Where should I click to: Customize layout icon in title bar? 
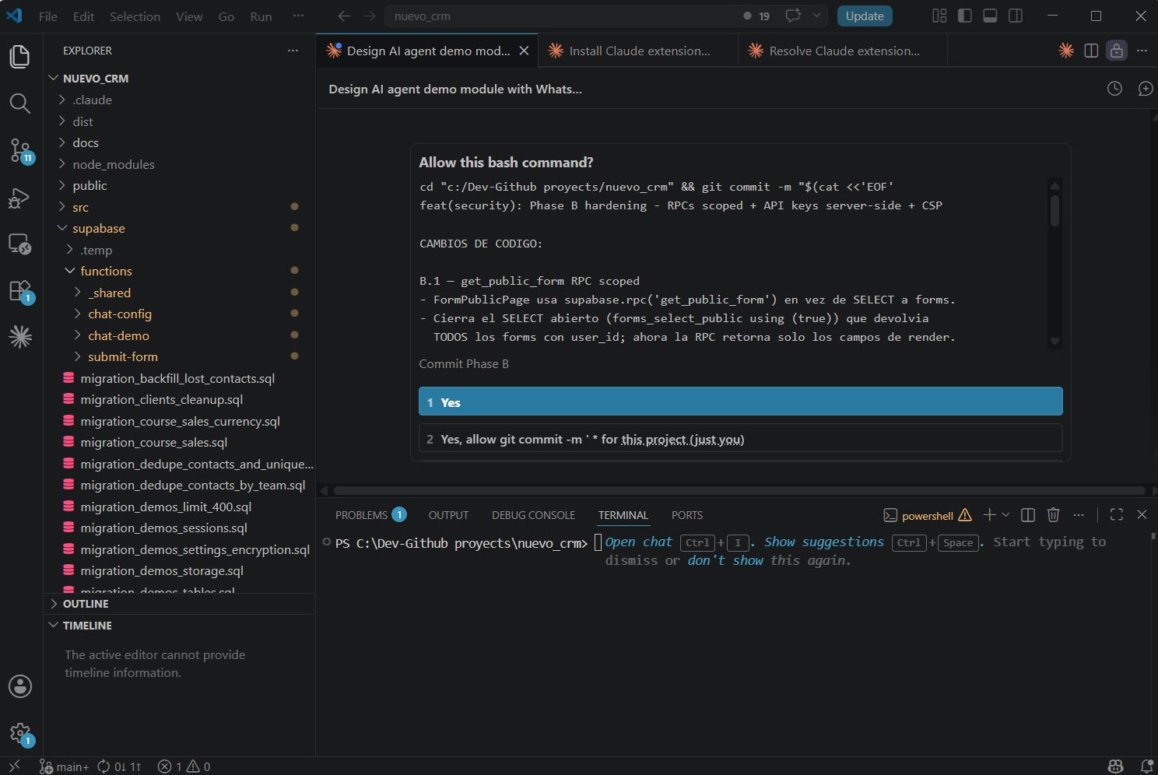(x=939, y=16)
